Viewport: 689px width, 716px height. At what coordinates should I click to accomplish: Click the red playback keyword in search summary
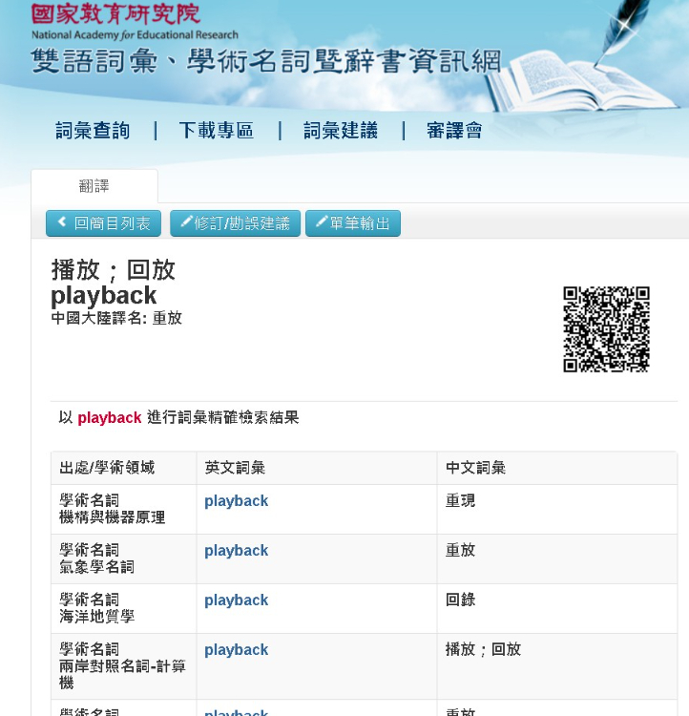pyautogui.click(x=110, y=418)
